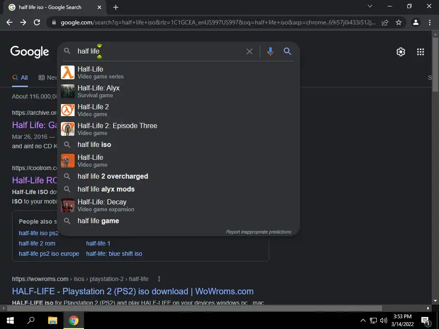The image size is (439, 329).
Task: Select the Half-Life: Alyx suggestion
Action: [178, 91]
